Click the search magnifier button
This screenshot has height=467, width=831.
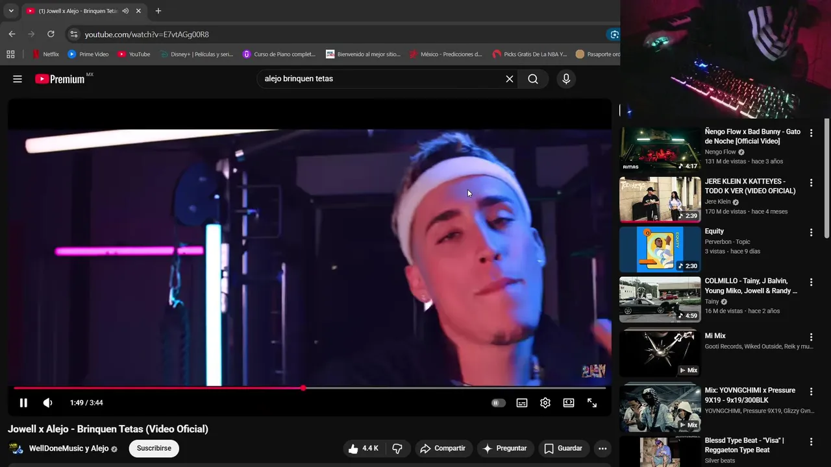click(533, 79)
